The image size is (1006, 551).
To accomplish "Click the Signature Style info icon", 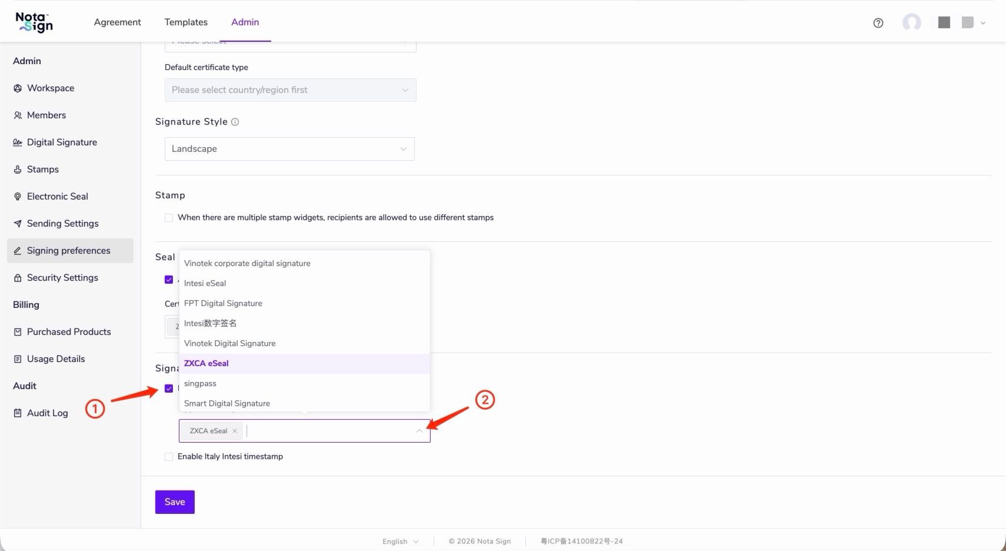I will point(235,122).
